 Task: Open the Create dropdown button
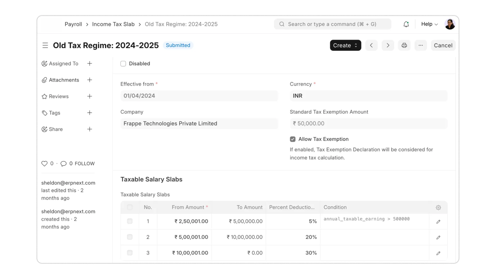(x=345, y=45)
